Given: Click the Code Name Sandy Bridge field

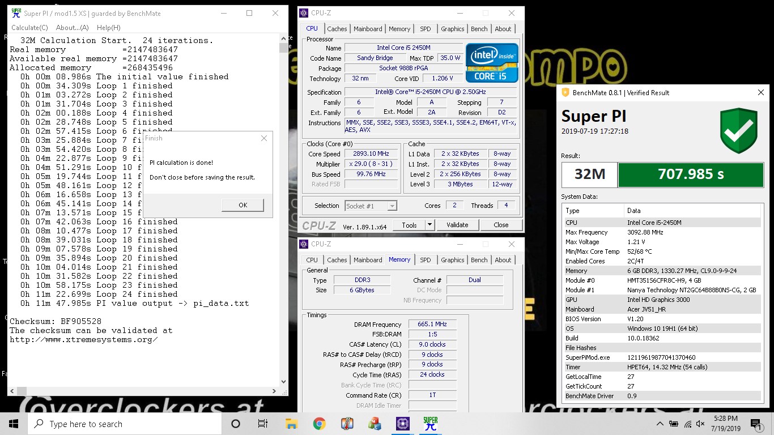Looking at the screenshot, I should [x=375, y=58].
